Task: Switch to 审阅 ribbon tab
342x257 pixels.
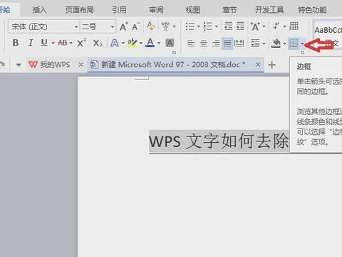Action: (156, 10)
